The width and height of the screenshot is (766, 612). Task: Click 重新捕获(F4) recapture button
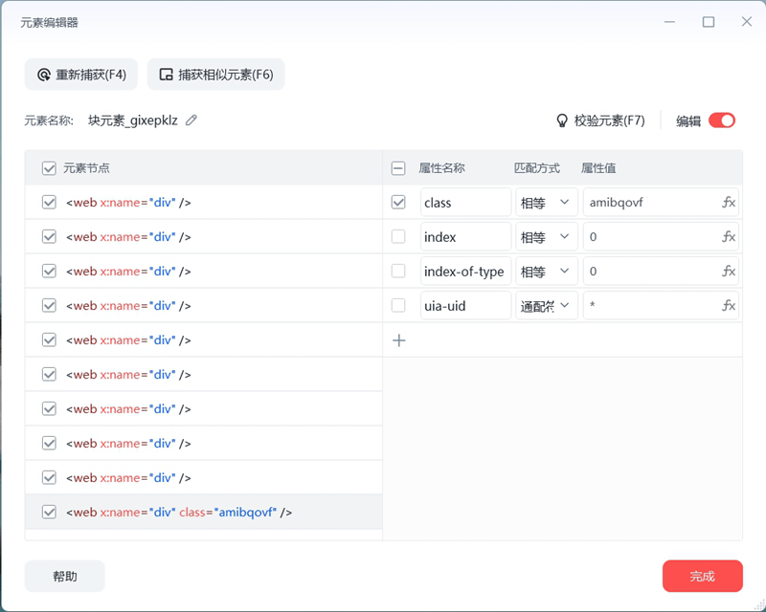click(81, 75)
